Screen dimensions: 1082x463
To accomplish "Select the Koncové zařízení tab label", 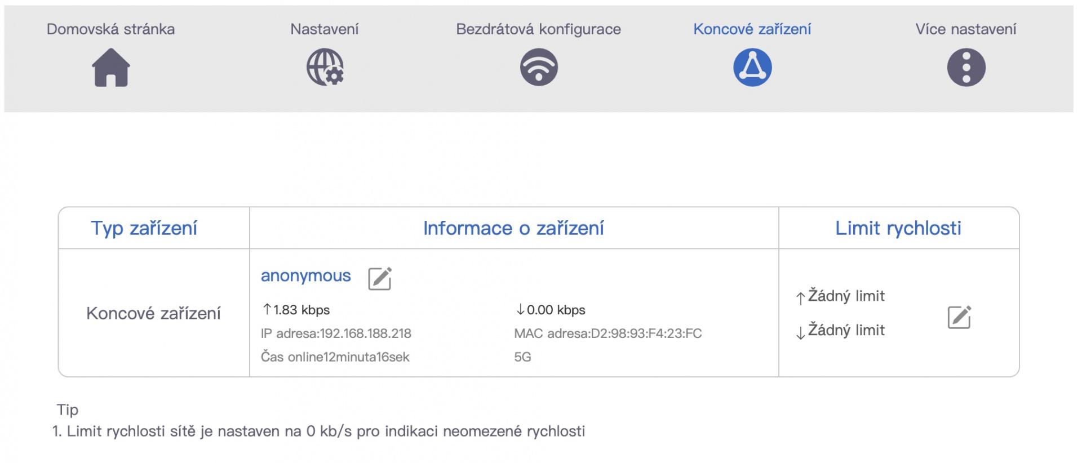I will click(x=752, y=29).
